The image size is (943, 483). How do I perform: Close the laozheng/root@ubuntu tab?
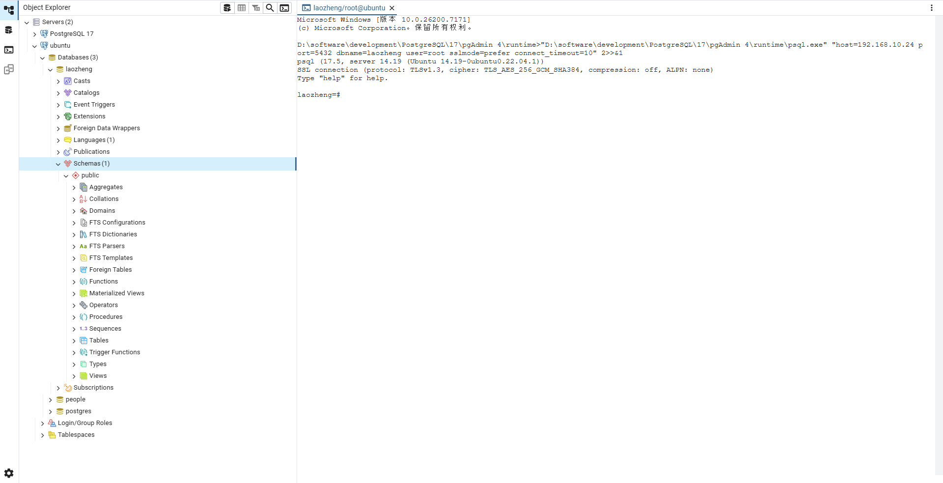pos(392,8)
